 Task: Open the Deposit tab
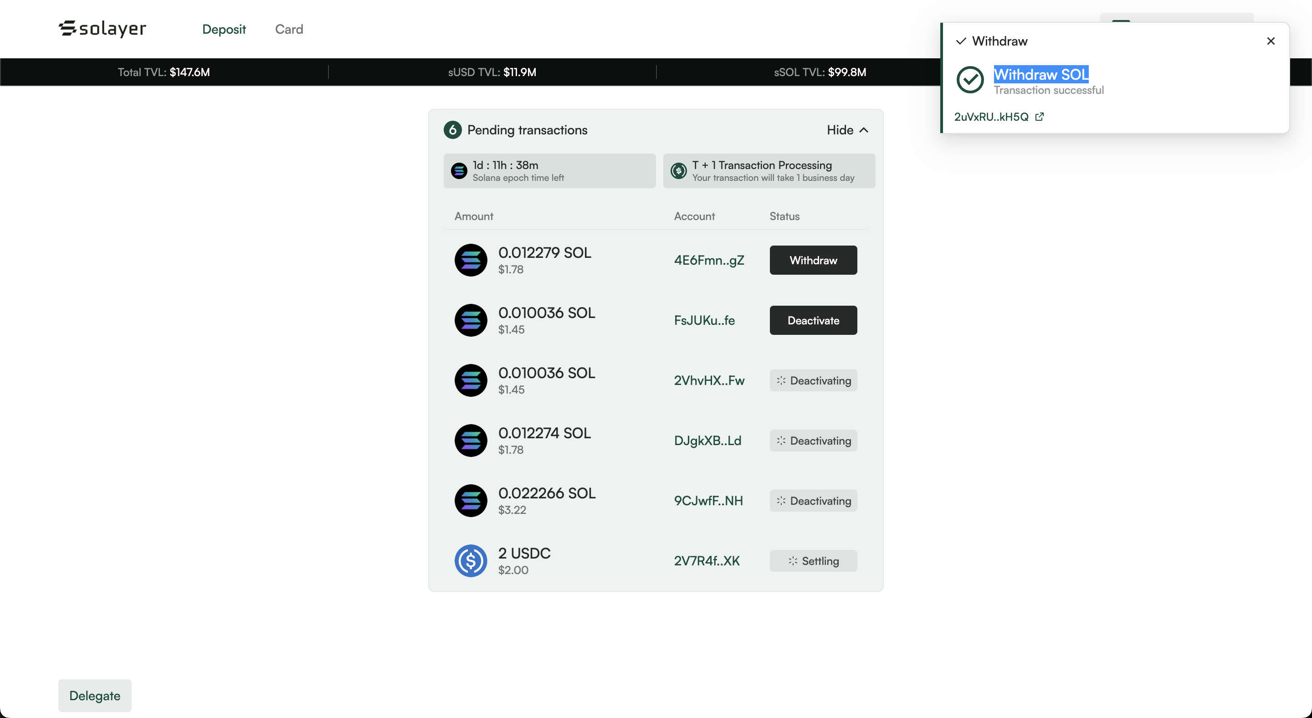point(224,29)
